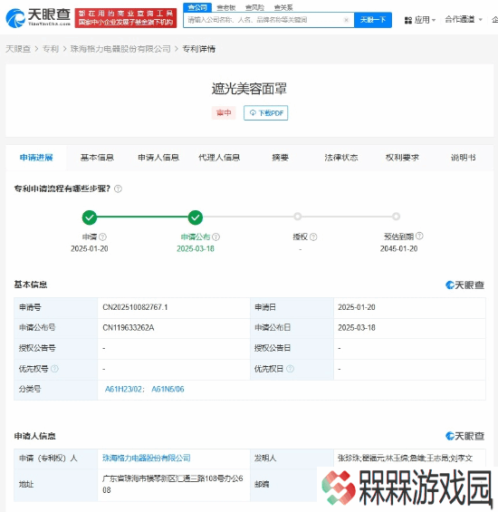The height and width of the screenshot is (512, 498).
Task: Switch to the 权利要求 tab
Action: [402, 158]
